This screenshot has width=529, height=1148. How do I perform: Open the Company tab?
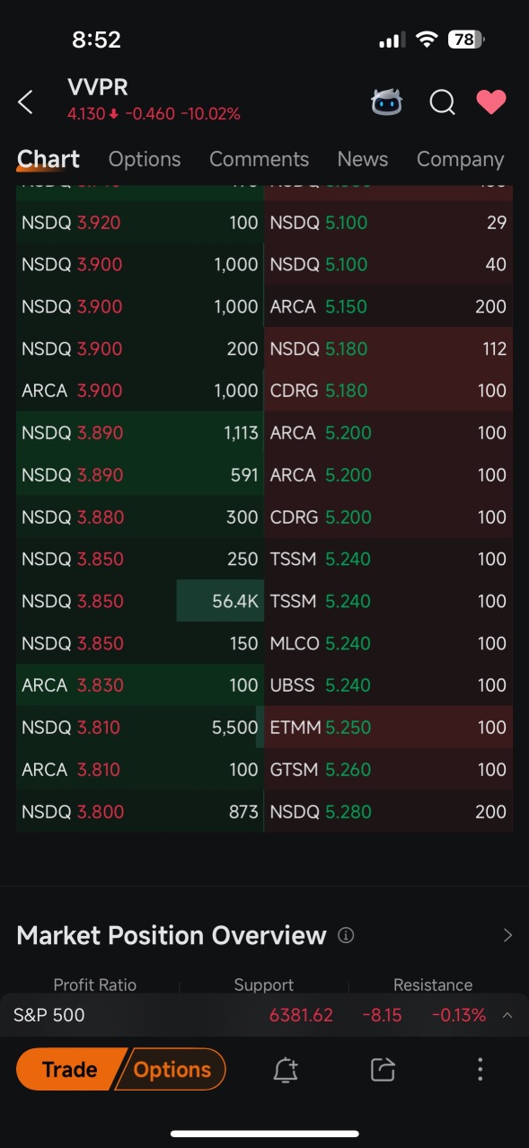460,159
